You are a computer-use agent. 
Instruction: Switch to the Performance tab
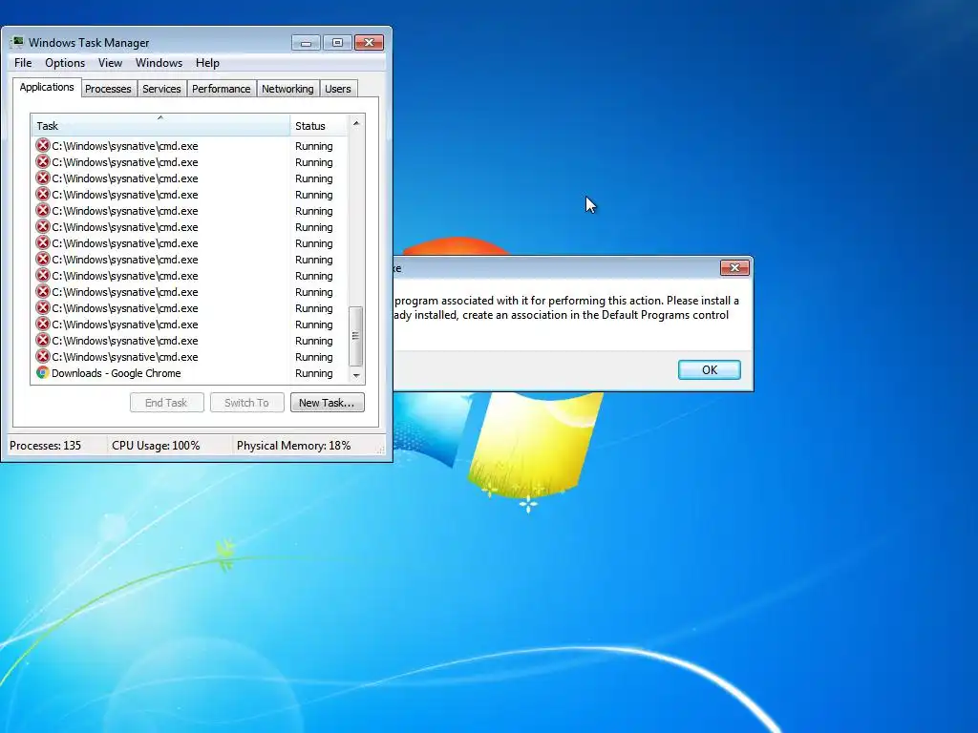point(222,89)
